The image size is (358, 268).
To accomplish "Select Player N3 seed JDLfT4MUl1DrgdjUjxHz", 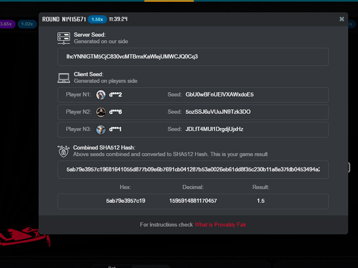I will (x=214, y=129).
